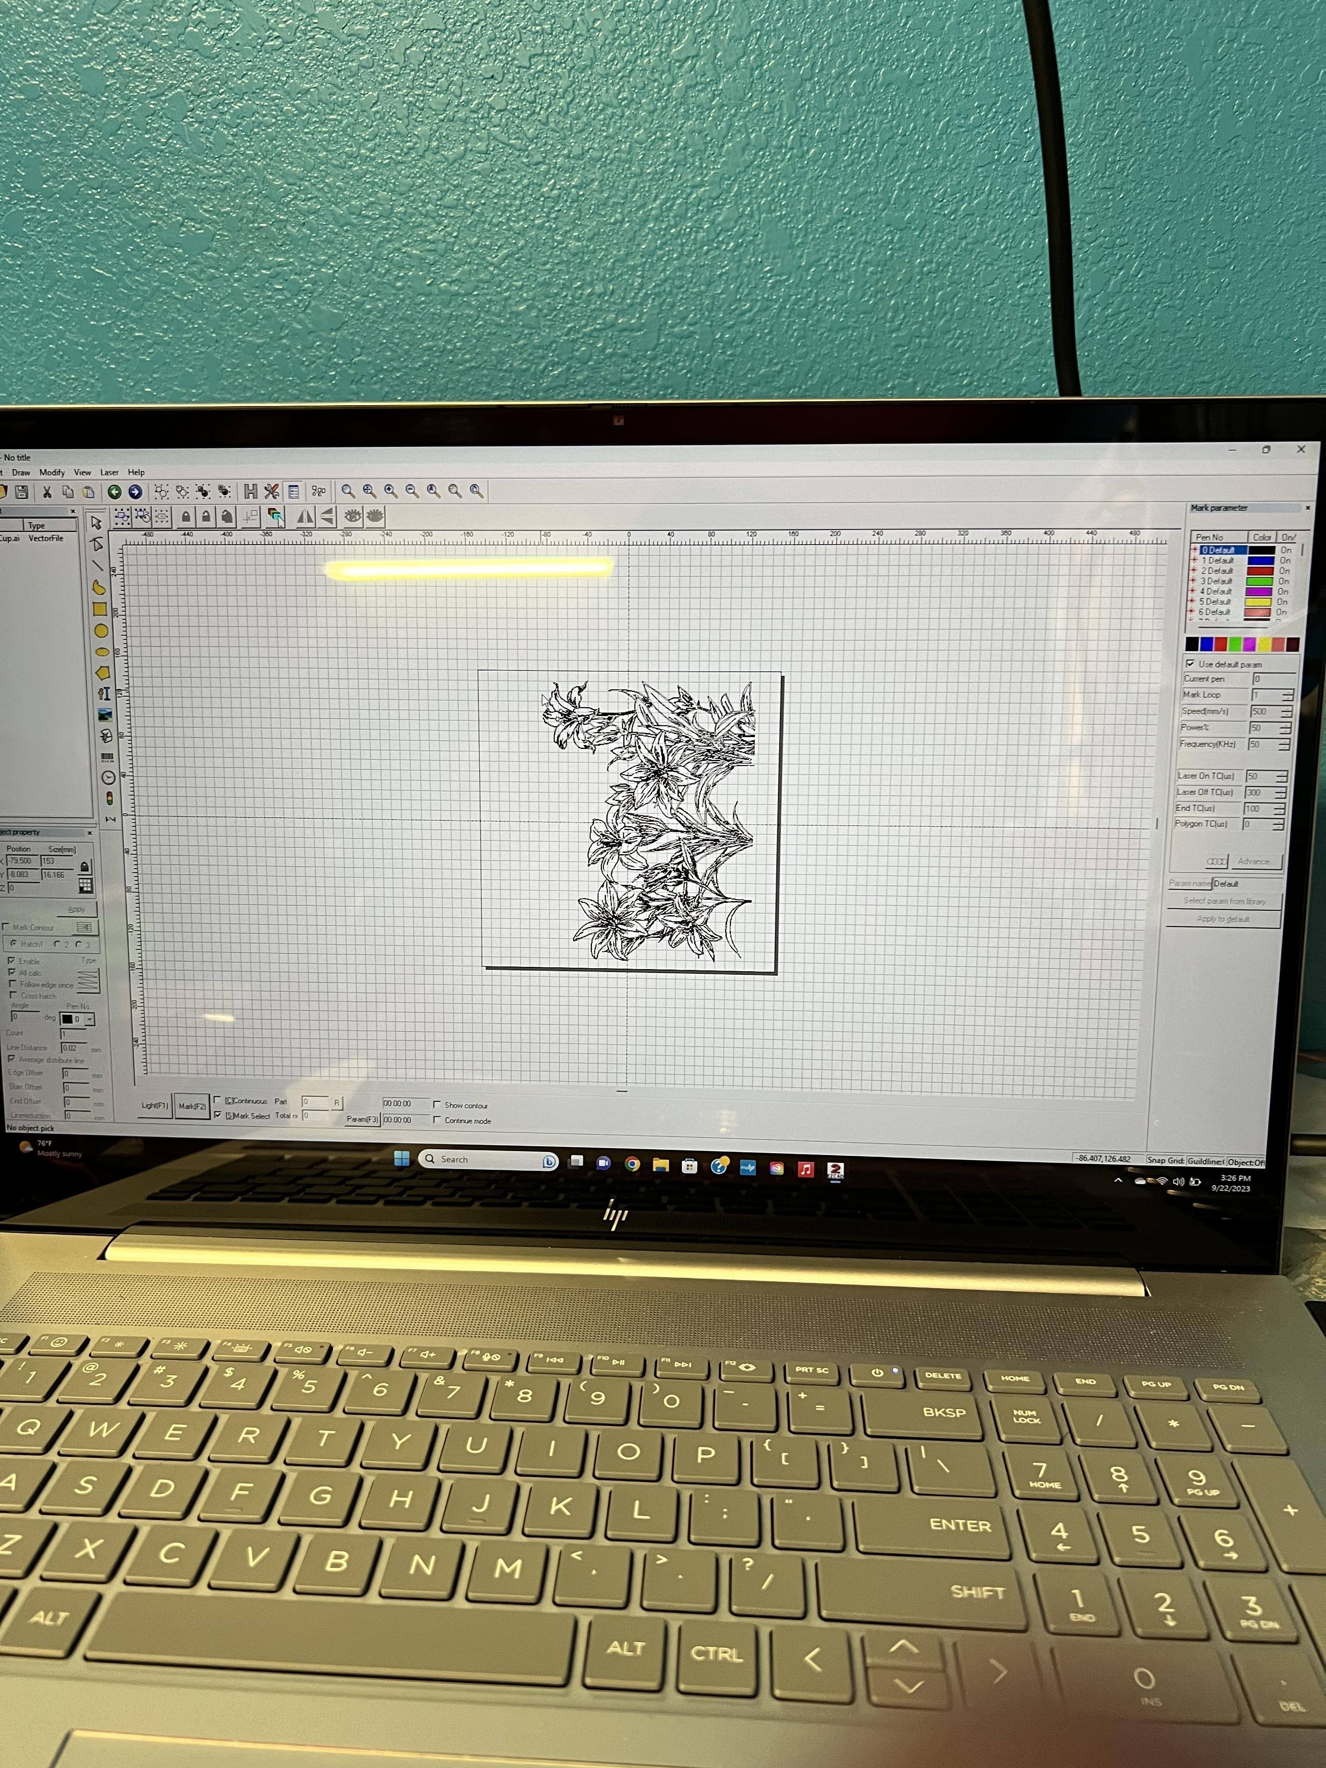This screenshot has width=1326, height=1768.
Task: Open the Pen No. dropdown
Action: [89, 1019]
